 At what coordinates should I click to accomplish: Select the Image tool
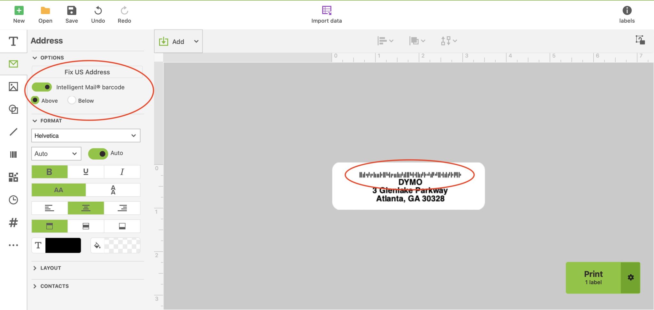pyautogui.click(x=13, y=86)
